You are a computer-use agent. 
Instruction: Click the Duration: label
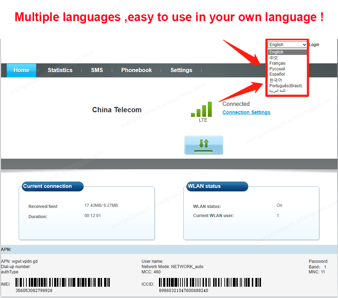38,216
